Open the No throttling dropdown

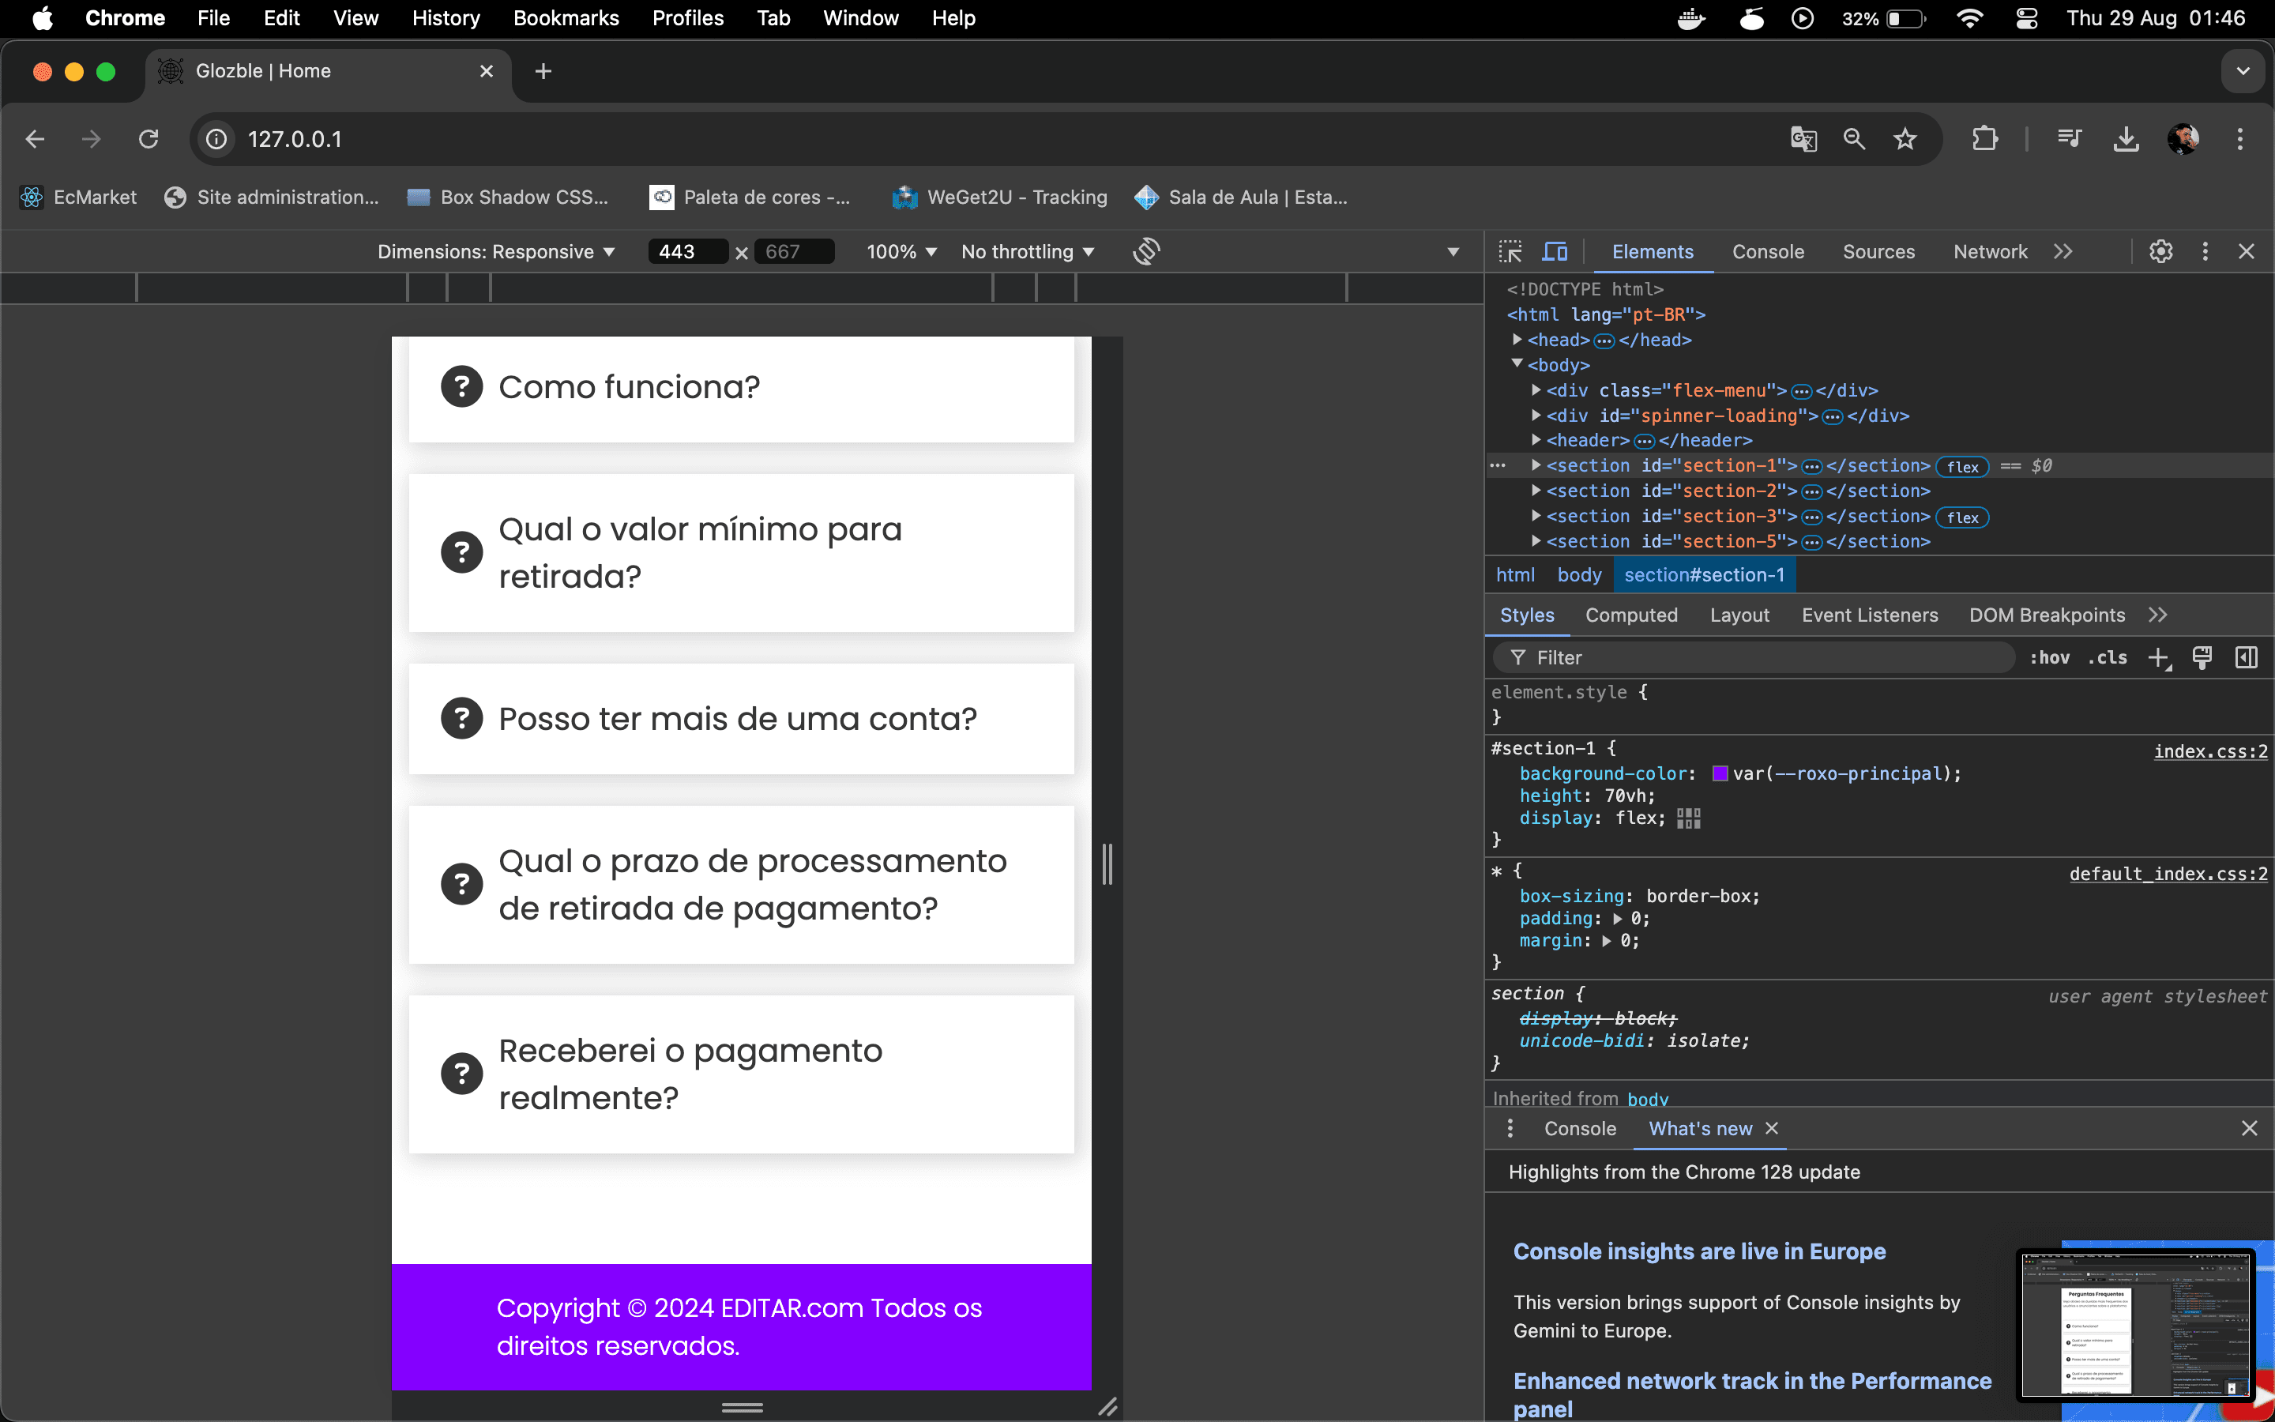click(x=1028, y=252)
